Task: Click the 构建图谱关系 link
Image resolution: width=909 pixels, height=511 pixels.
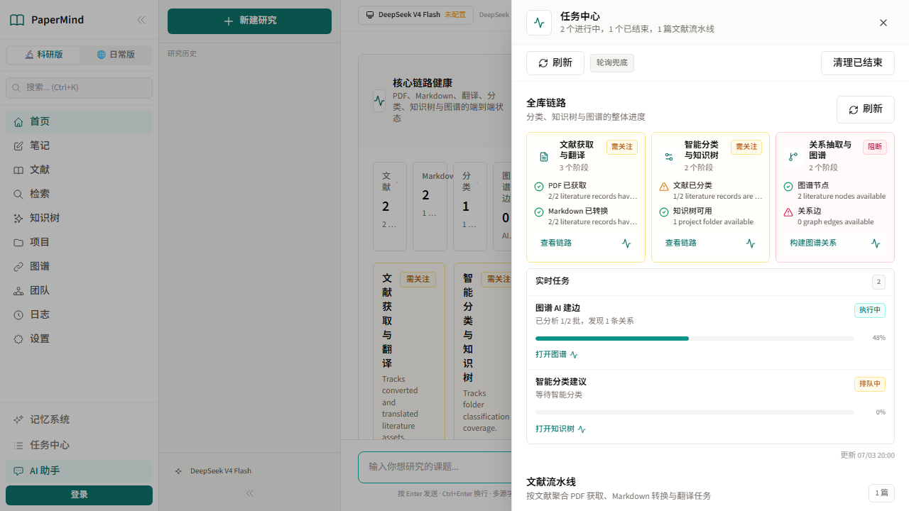Action: 813,243
